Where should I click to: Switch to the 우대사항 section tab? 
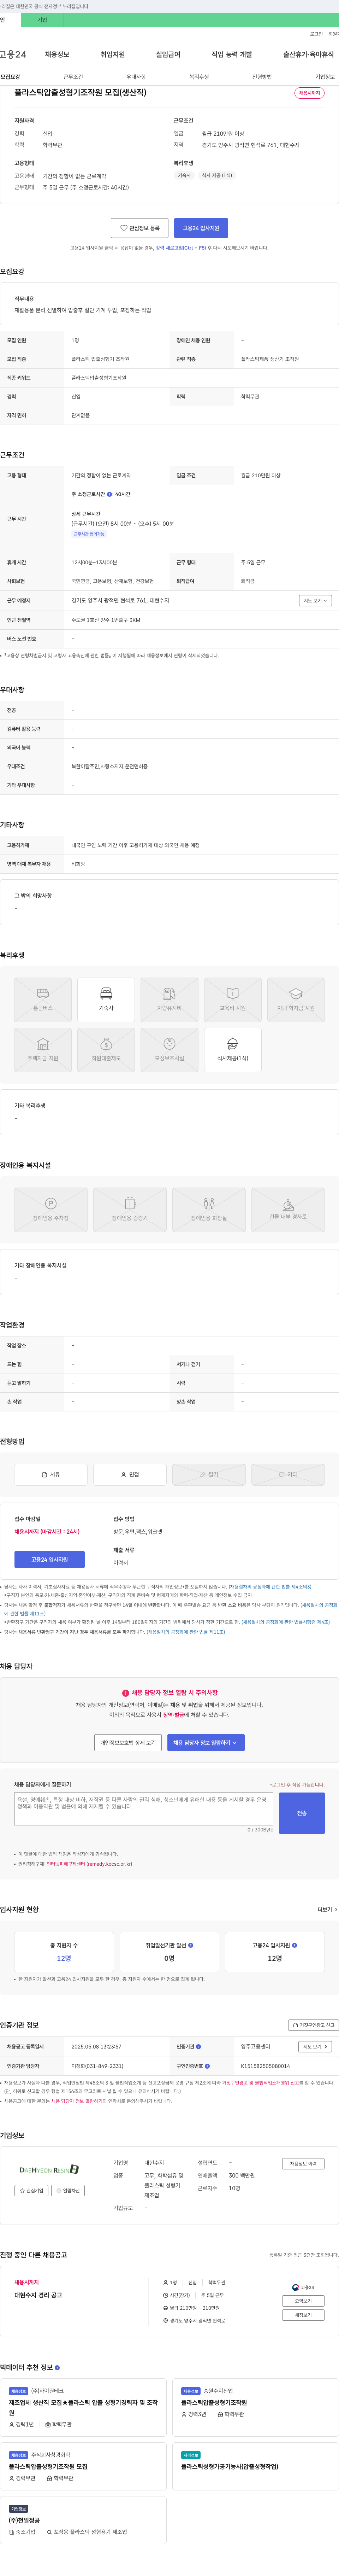click(136, 77)
